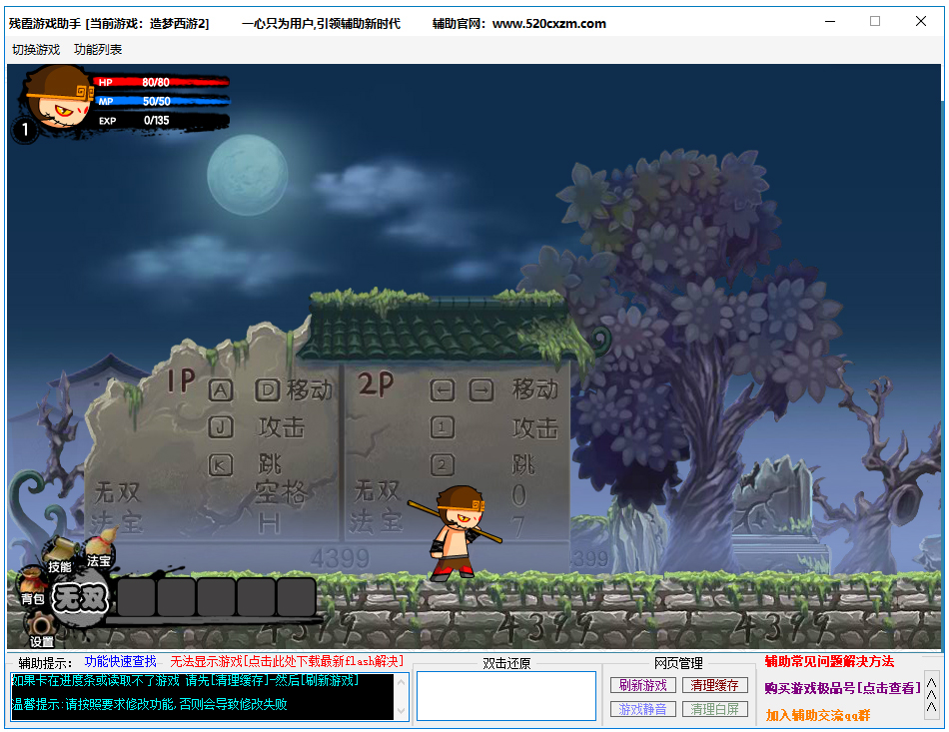Activate the 无双 ultimate skill button
Image resolution: width=949 pixels, height=732 pixels.
[81, 599]
